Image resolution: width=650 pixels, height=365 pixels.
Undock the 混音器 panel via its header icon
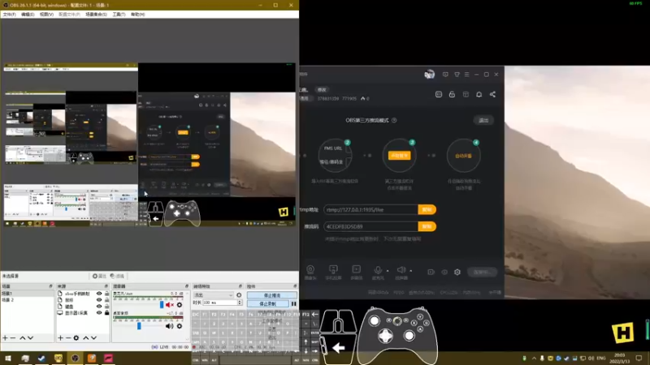187,286
